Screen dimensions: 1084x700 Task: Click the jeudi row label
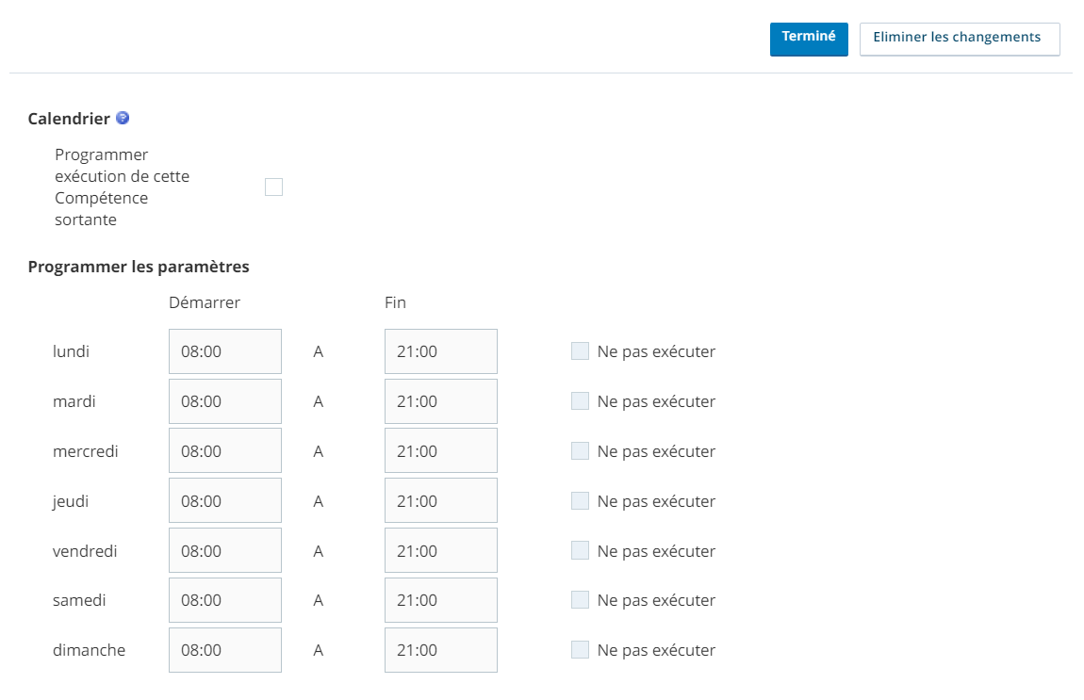71,501
